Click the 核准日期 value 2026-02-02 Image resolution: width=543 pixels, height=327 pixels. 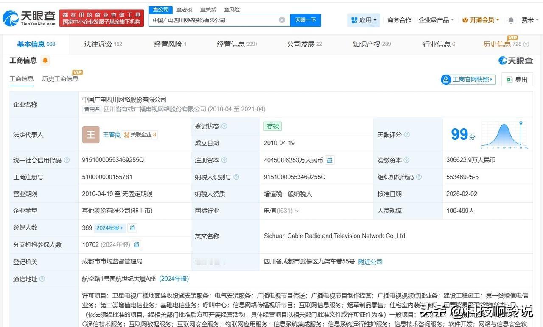(x=462, y=194)
